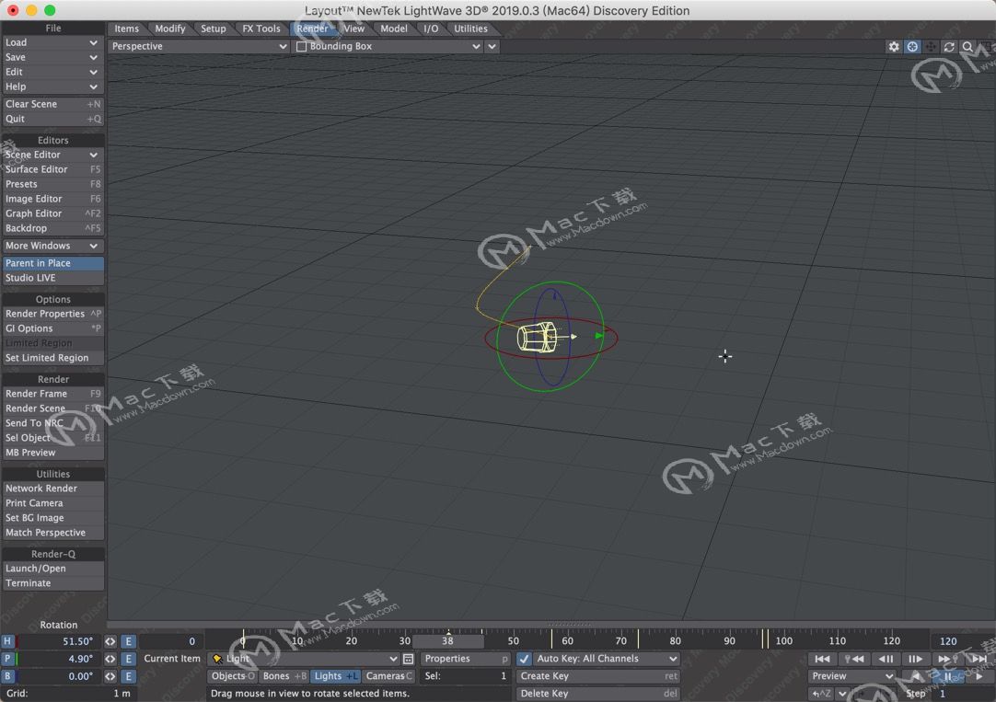Toggle the P pitch channel button

7,659
